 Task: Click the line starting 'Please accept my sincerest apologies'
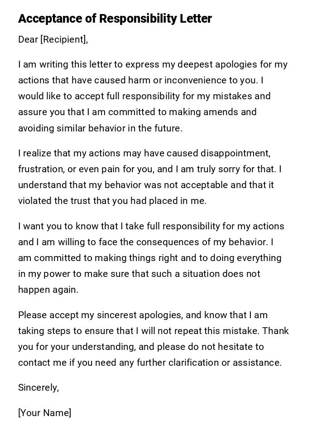143,315
